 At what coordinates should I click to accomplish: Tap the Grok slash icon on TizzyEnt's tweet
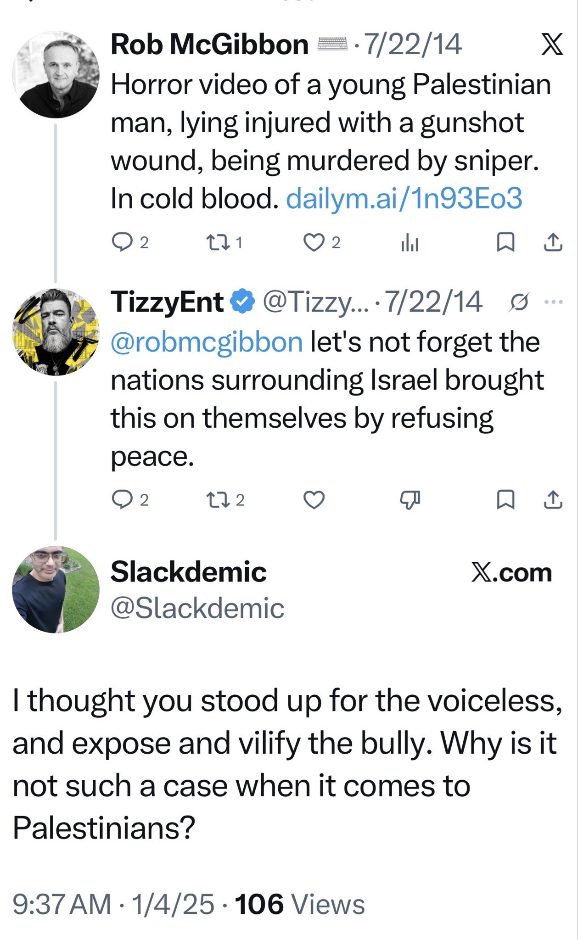pyautogui.click(x=519, y=302)
